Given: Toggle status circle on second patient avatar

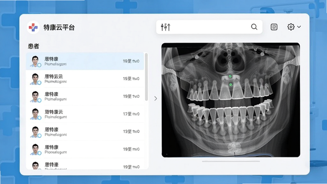Looking at the screenshot, I should [39, 83].
